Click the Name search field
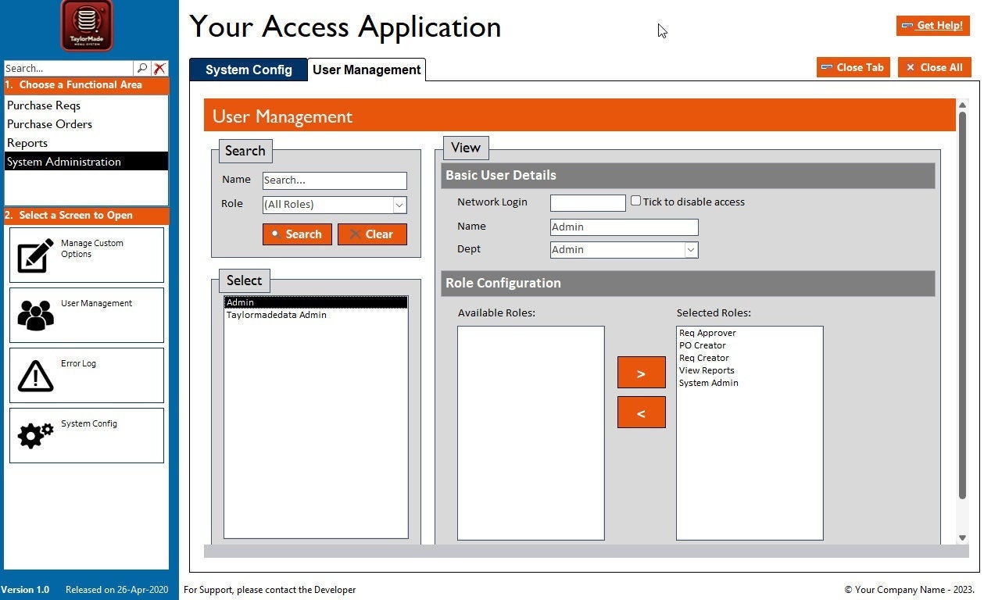This screenshot has height=600, width=984. [x=334, y=180]
